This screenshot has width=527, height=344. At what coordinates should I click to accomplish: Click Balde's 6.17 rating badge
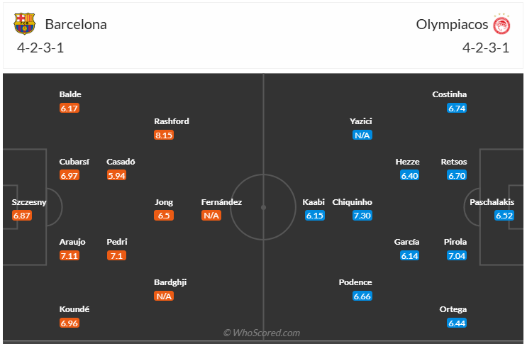click(x=70, y=108)
